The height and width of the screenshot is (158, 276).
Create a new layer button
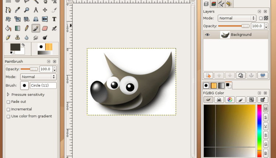coord(208,75)
